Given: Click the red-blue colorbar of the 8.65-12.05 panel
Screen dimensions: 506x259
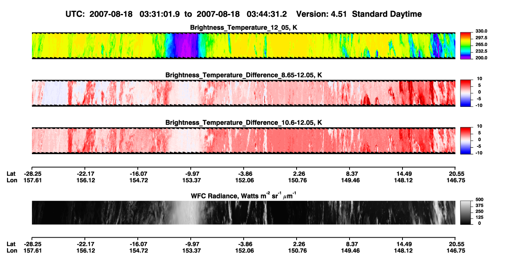Looking at the screenshot, I should pos(466,93).
